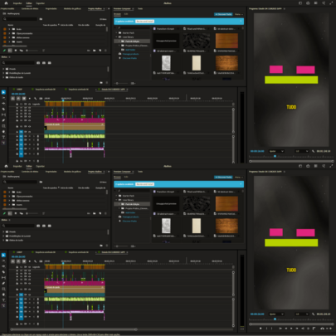Step back one frame in Program monitor

[x=286, y=329]
